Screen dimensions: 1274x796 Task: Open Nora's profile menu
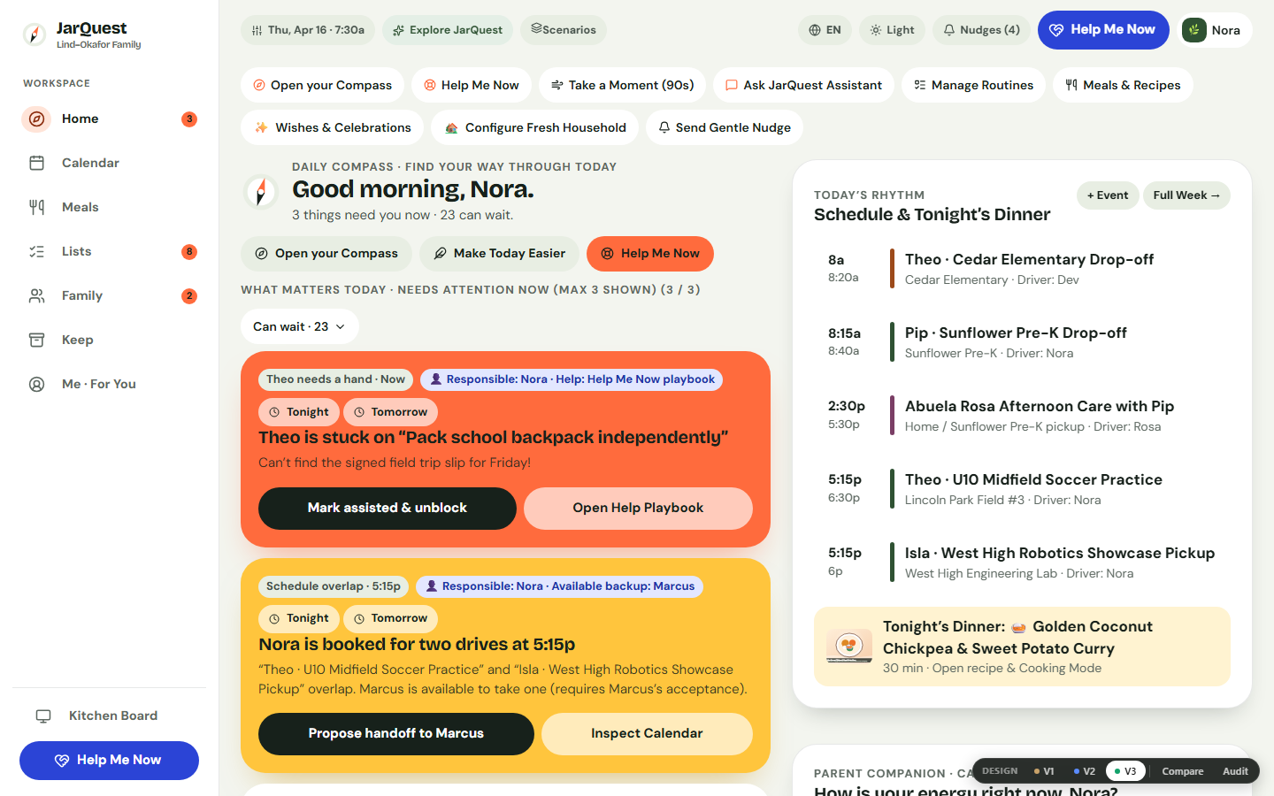tap(1216, 30)
